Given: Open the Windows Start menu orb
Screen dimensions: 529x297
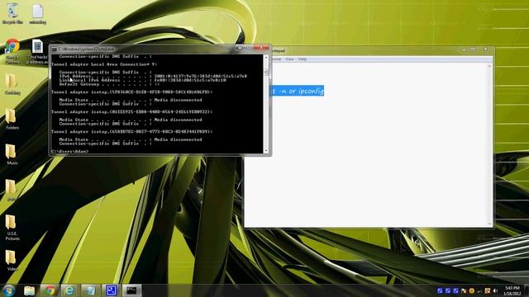Looking at the screenshot, I should point(8,290).
